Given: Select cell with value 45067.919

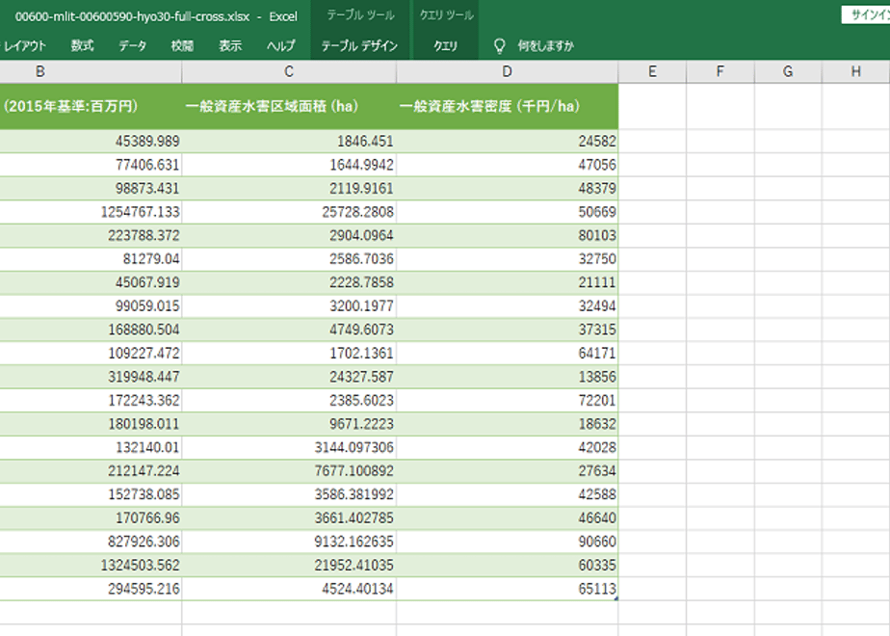Looking at the screenshot, I should [91, 282].
